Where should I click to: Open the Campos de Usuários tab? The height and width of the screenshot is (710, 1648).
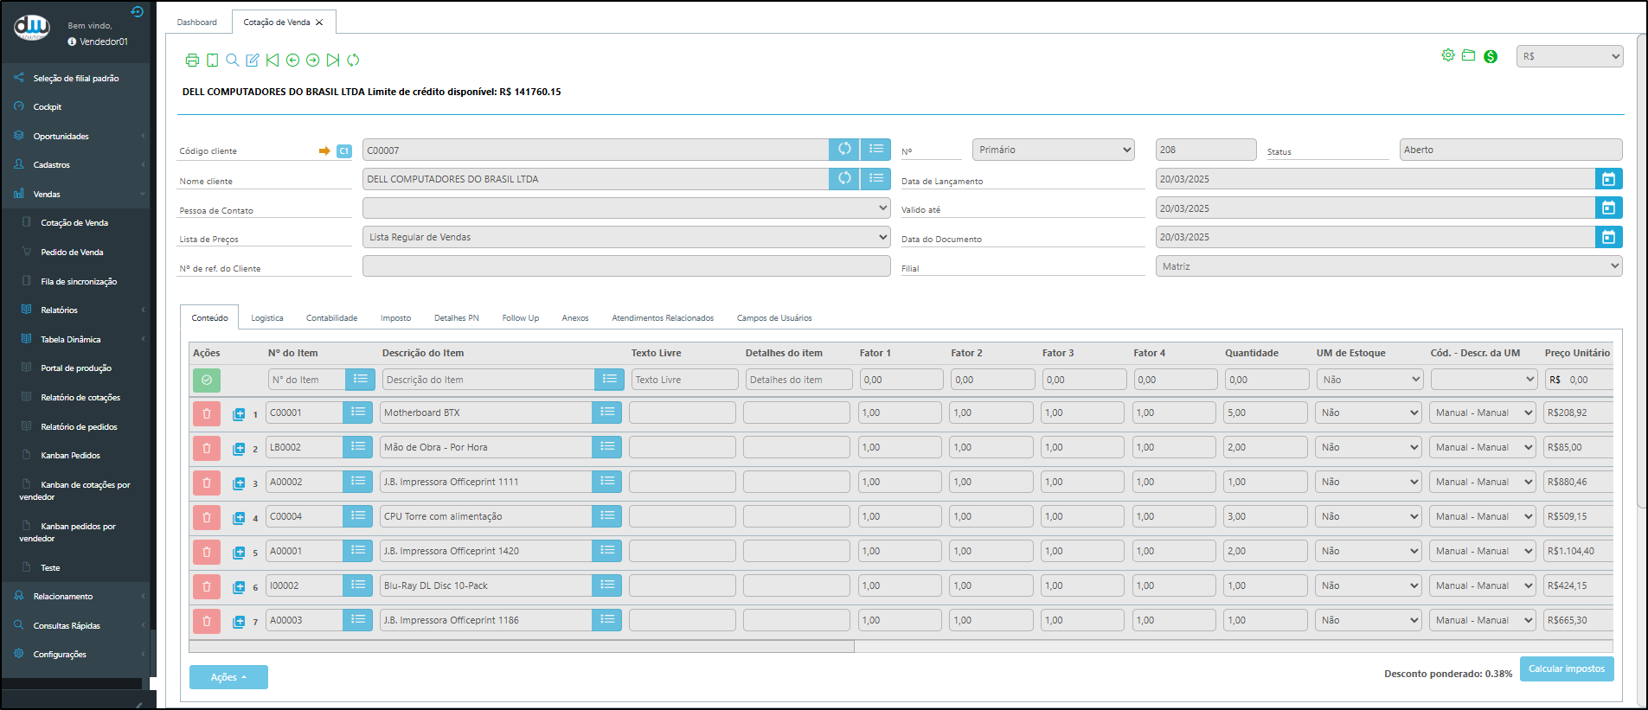click(x=774, y=318)
